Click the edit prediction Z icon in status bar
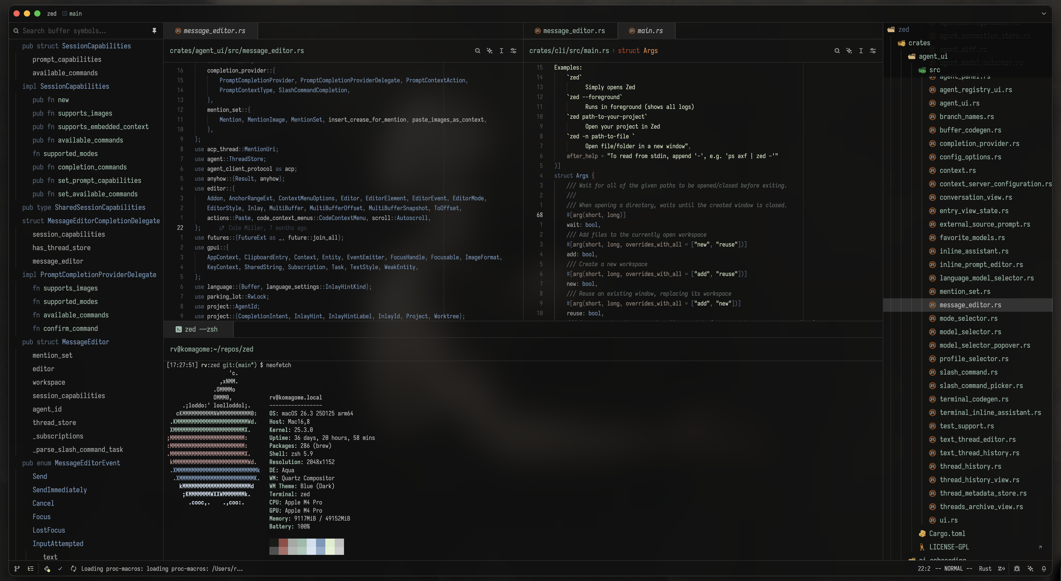This screenshot has width=1061, height=581. [1002, 569]
